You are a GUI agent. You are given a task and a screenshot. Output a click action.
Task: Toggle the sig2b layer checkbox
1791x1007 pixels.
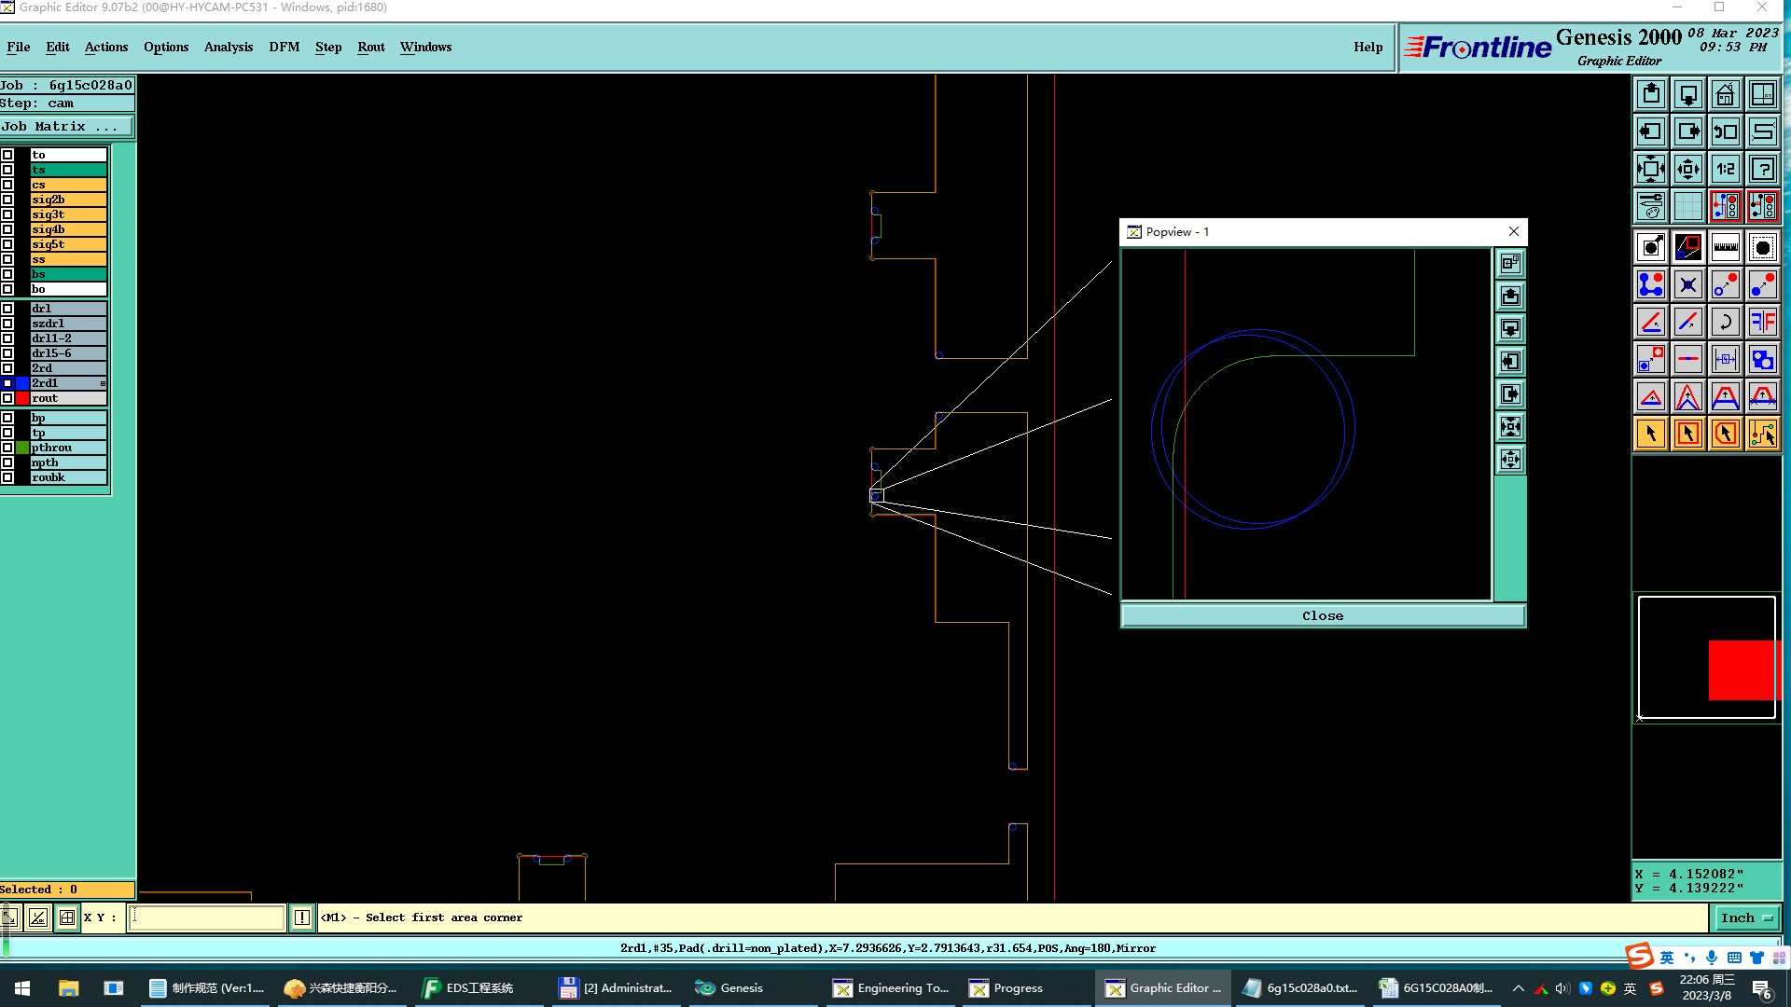click(x=7, y=200)
